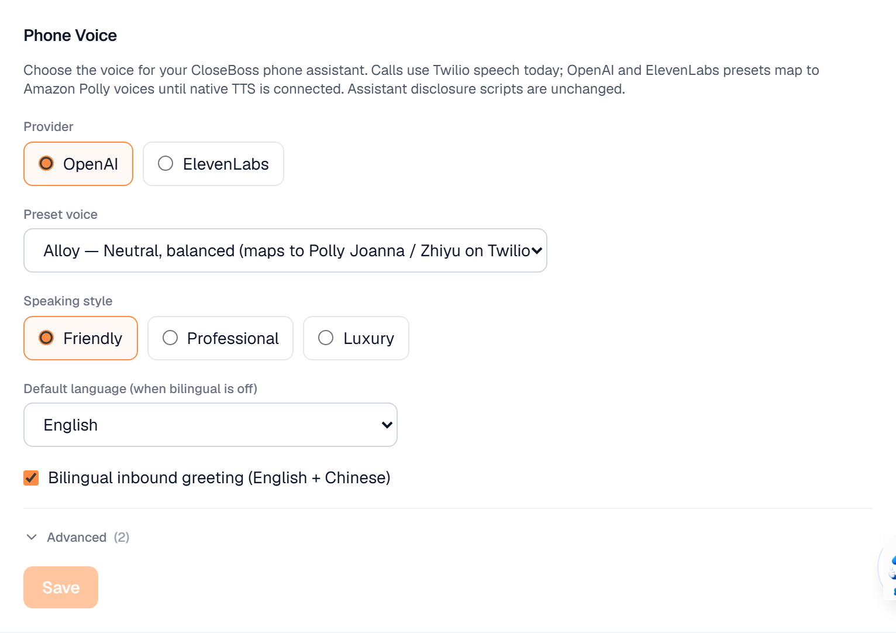The width and height of the screenshot is (896, 633).
Task: Select the OpenAI provider option
Action: tap(78, 164)
